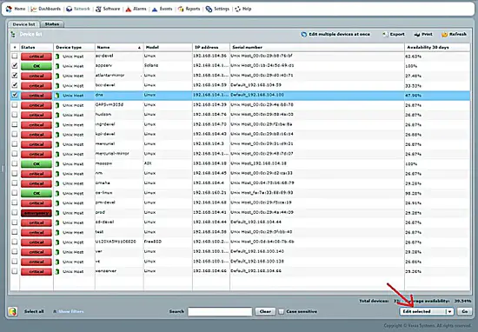This screenshot has width=478, height=332.
Task: Enable the Case sensitive checkbox
Action: coord(281,311)
